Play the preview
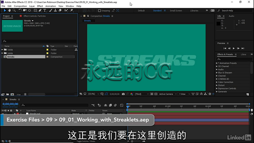The height and width of the screenshot is (143, 254). pos(234,48)
